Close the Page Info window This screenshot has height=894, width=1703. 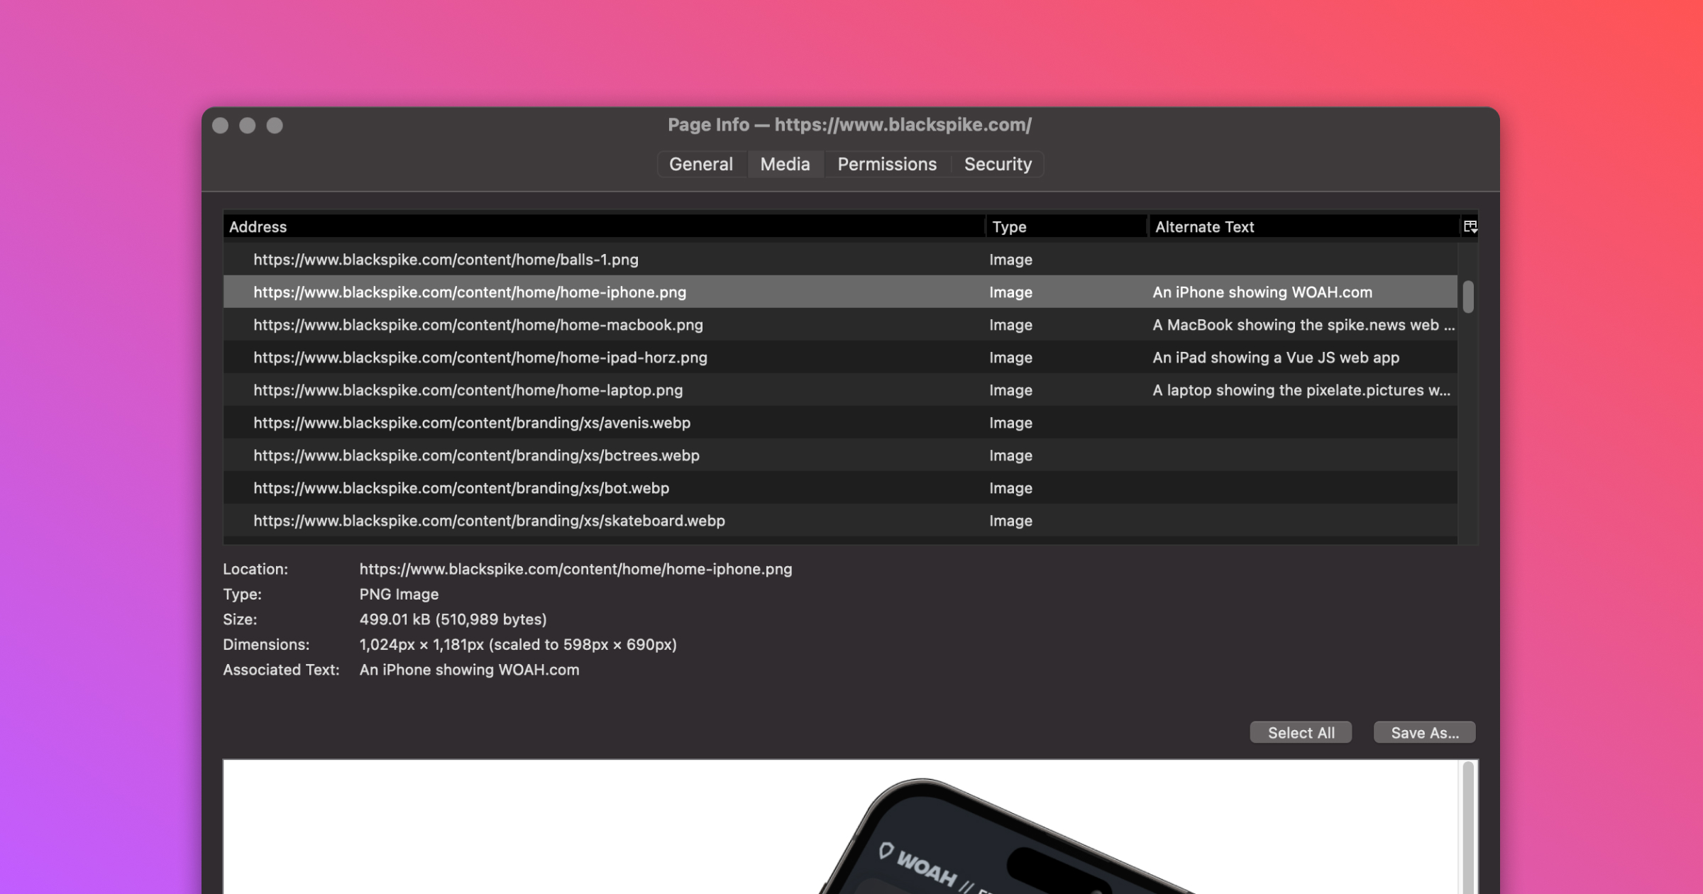pos(220,125)
